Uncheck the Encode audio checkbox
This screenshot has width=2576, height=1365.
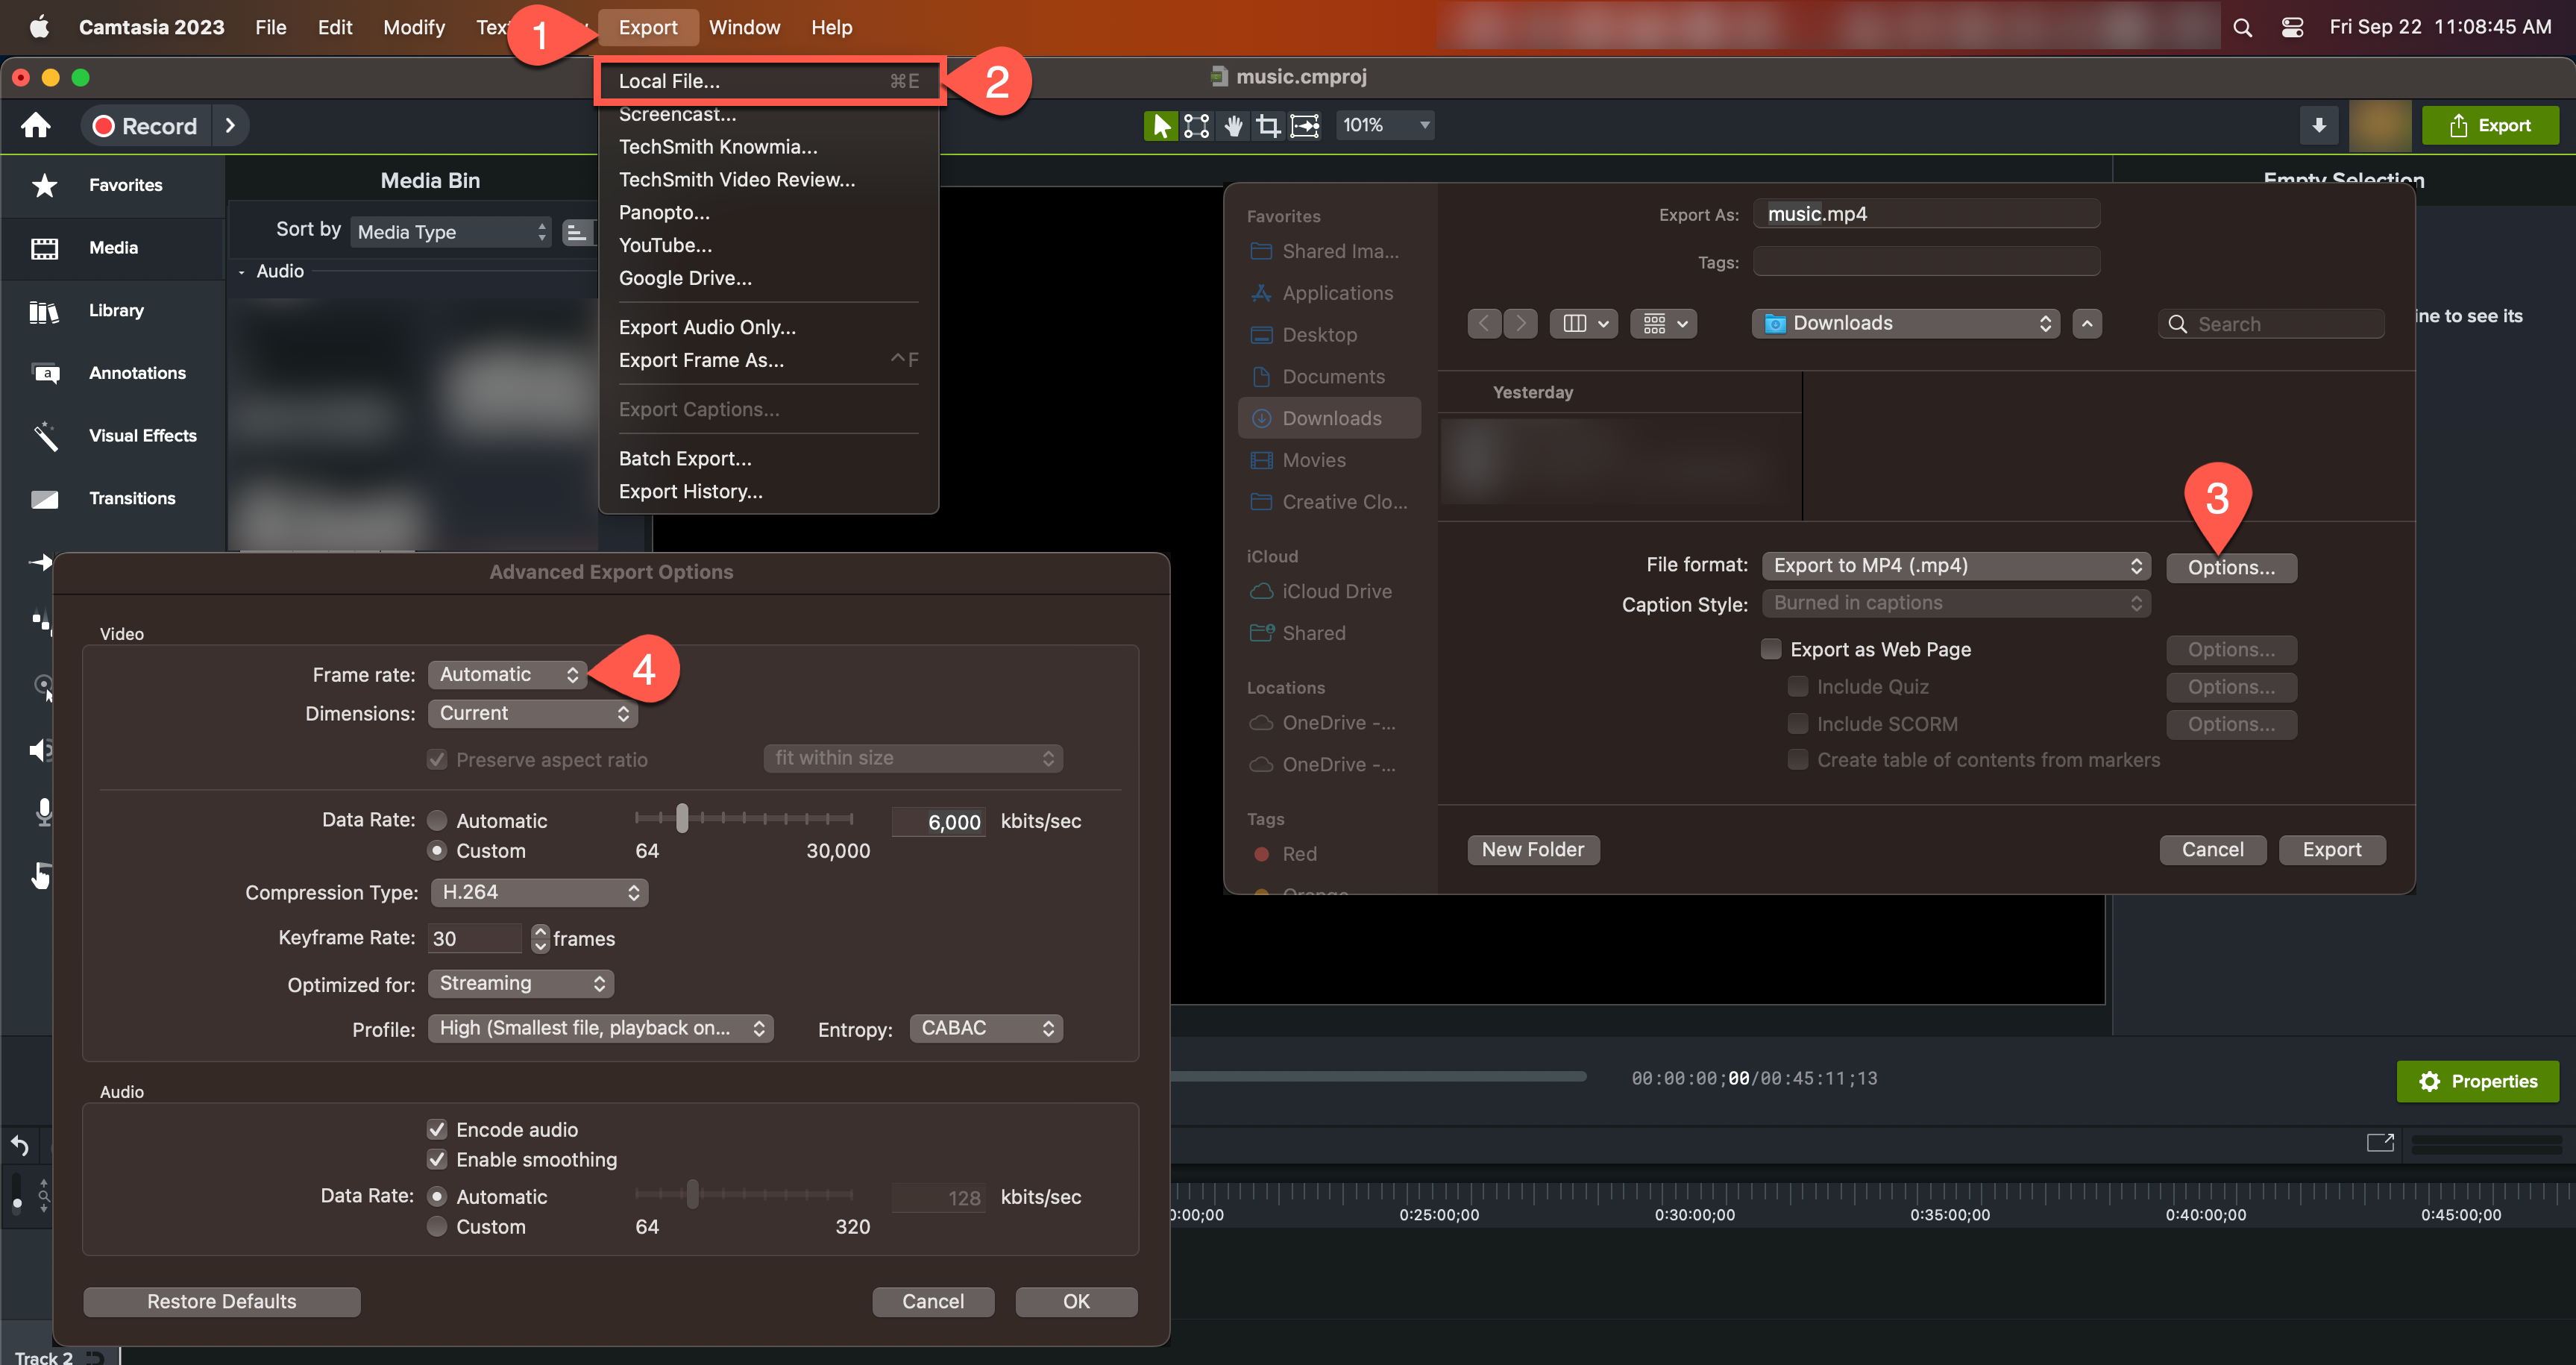point(437,1129)
